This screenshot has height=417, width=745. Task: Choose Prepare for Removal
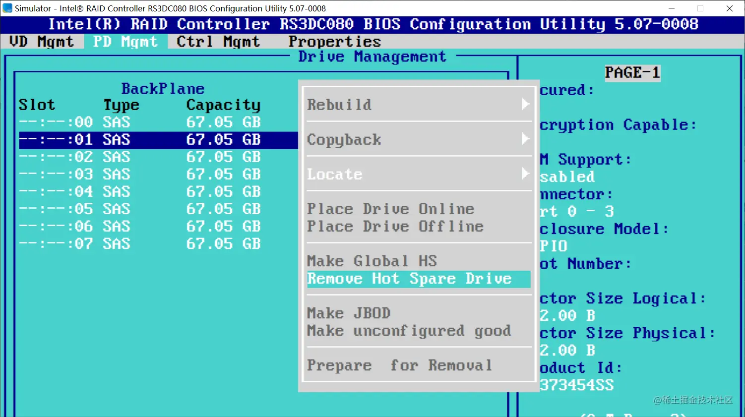coord(400,365)
